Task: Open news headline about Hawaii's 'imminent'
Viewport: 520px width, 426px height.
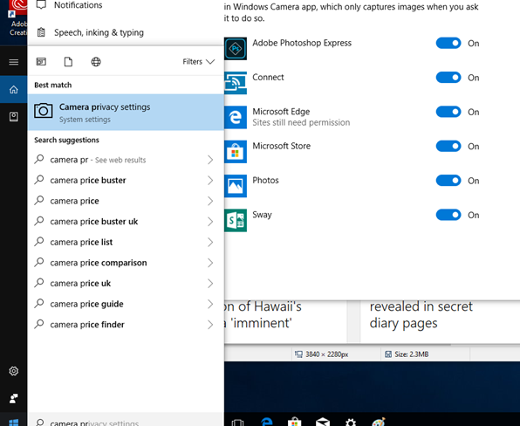Action: [x=263, y=315]
